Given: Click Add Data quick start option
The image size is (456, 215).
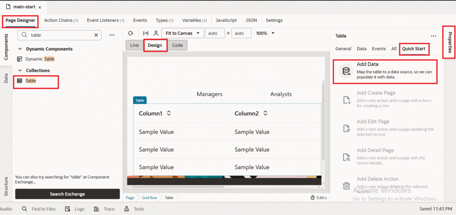Looking at the screenshot, I should click(x=385, y=72).
